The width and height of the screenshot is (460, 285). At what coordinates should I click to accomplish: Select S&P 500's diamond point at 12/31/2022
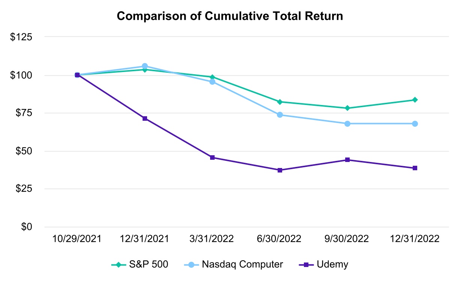click(x=415, y=100)
